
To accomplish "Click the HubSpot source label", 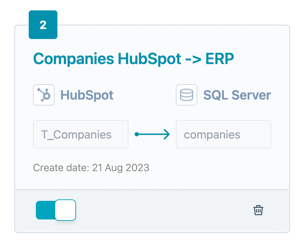I will (x=87, y=95).
